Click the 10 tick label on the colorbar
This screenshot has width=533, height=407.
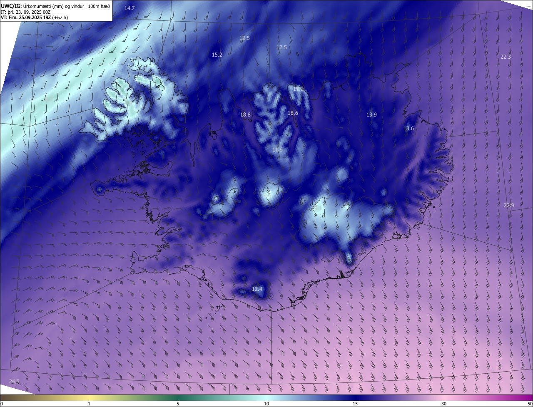click(266, 404)
